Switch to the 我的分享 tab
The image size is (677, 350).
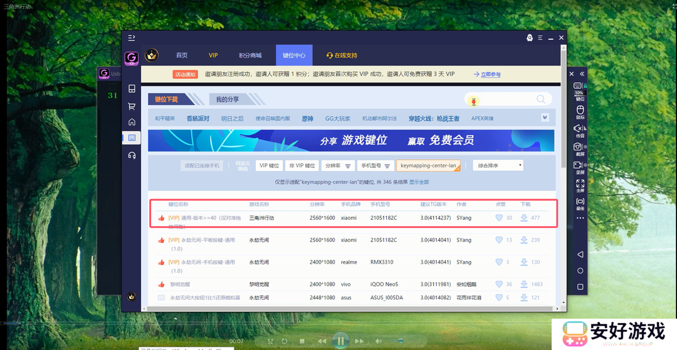pos(227,100)
